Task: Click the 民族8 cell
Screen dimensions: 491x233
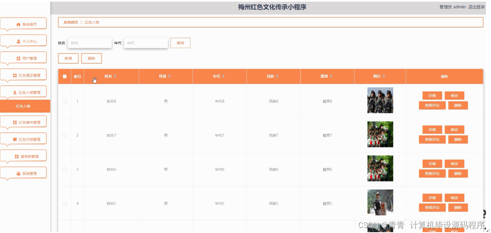Action: click(273, 101)
